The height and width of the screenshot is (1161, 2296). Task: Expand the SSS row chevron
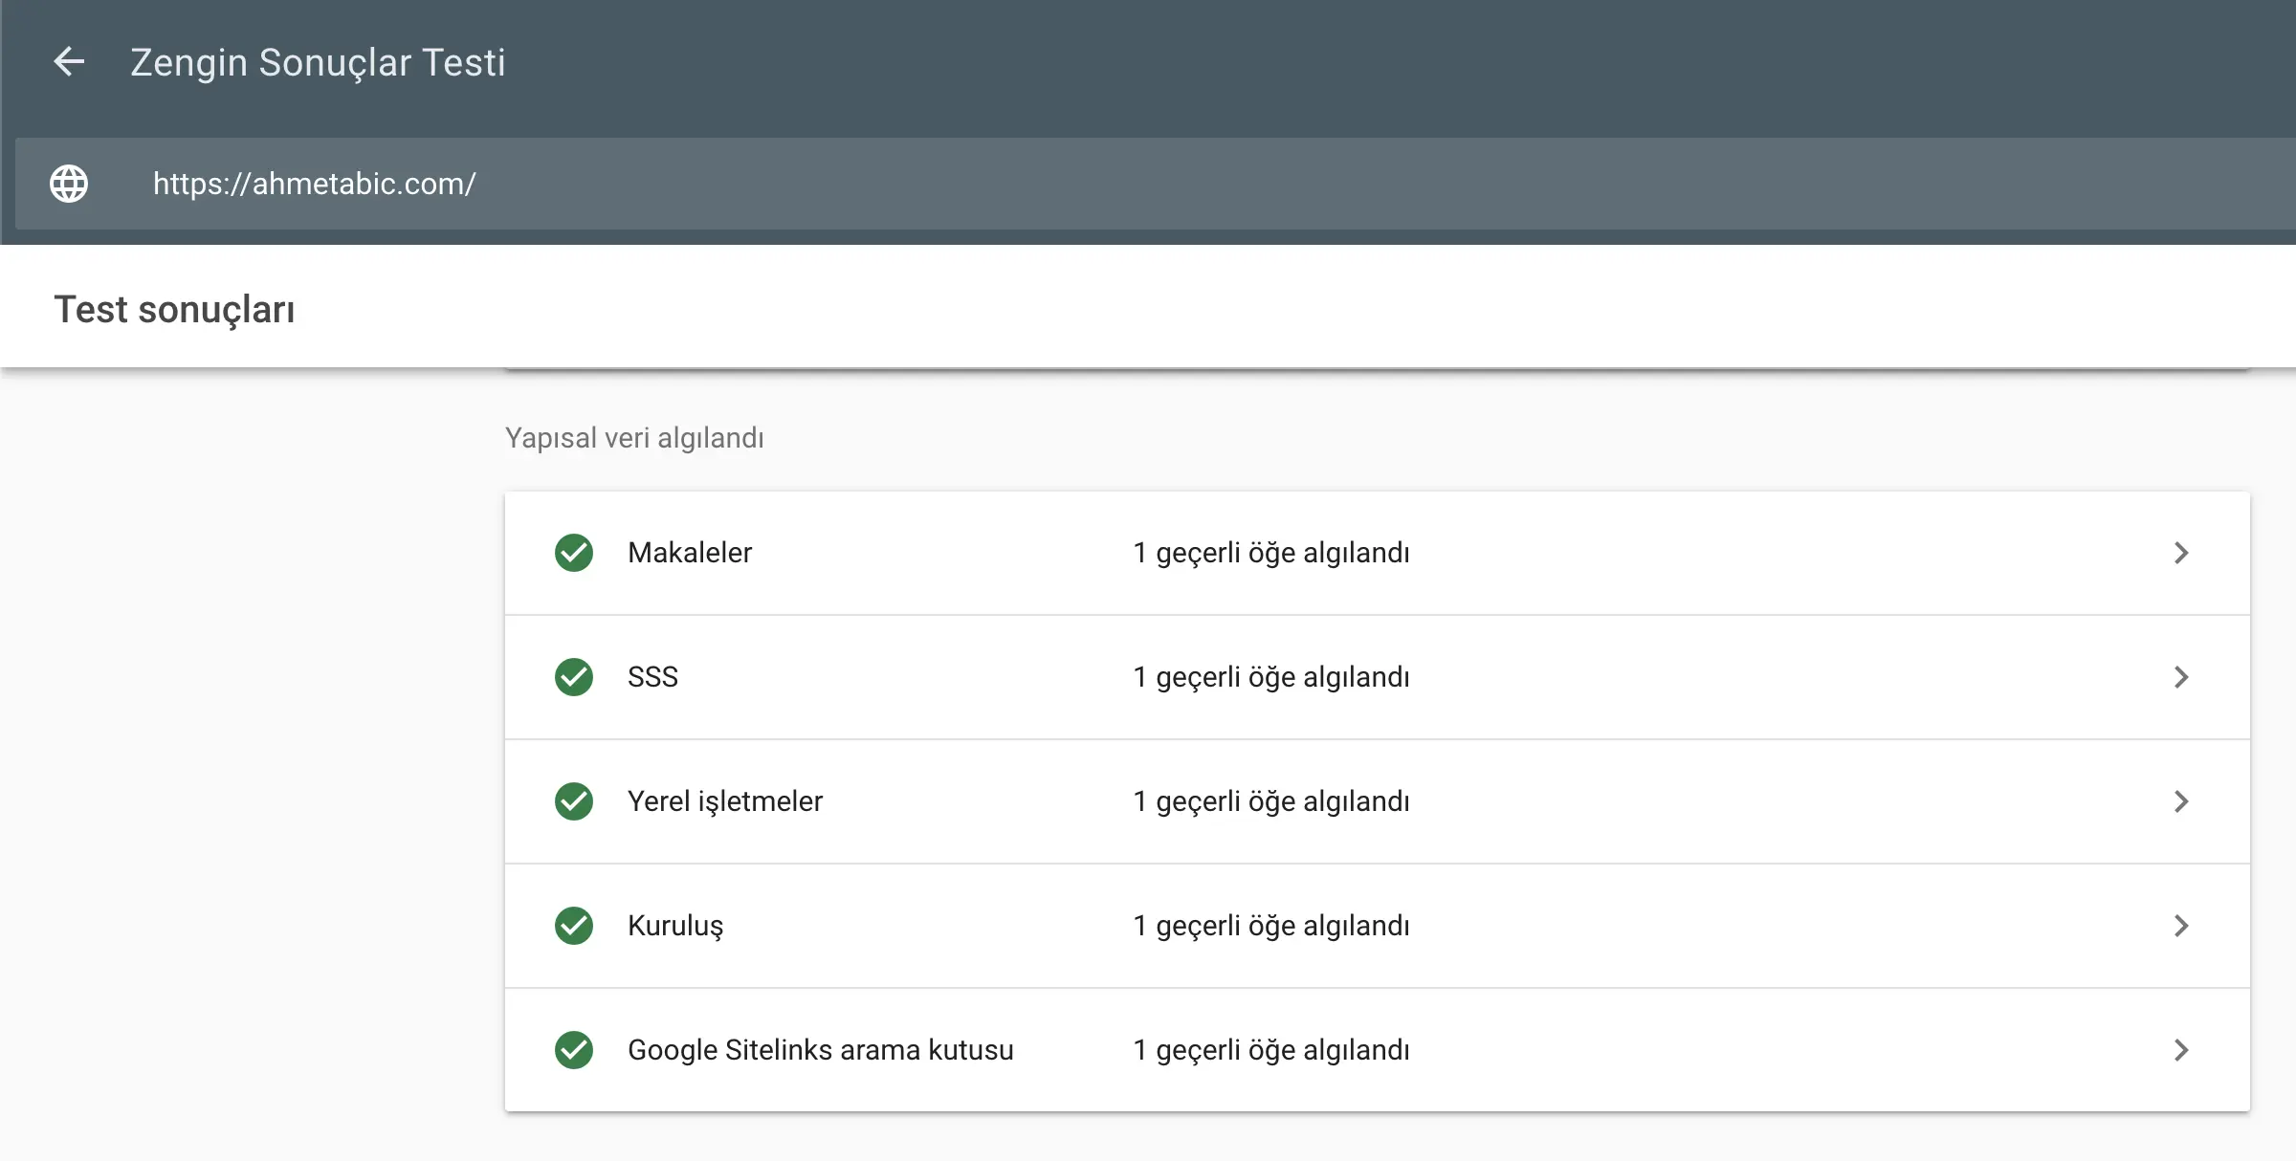click(2181, 677)
